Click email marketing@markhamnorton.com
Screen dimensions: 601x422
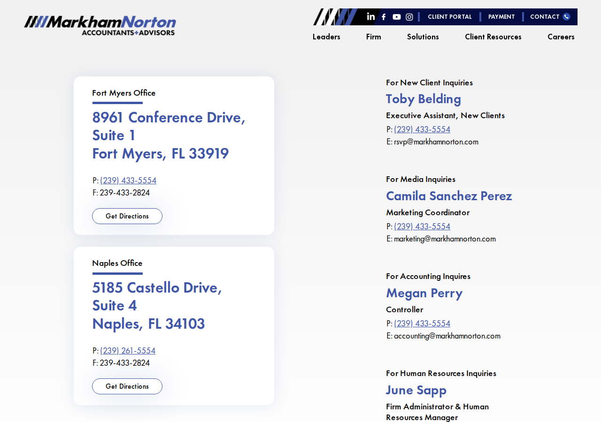pyautogui.click(x=445, y=239)
